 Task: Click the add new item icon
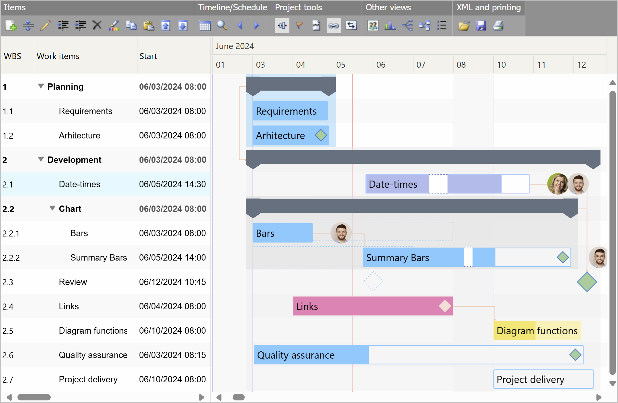pos(11,26)
